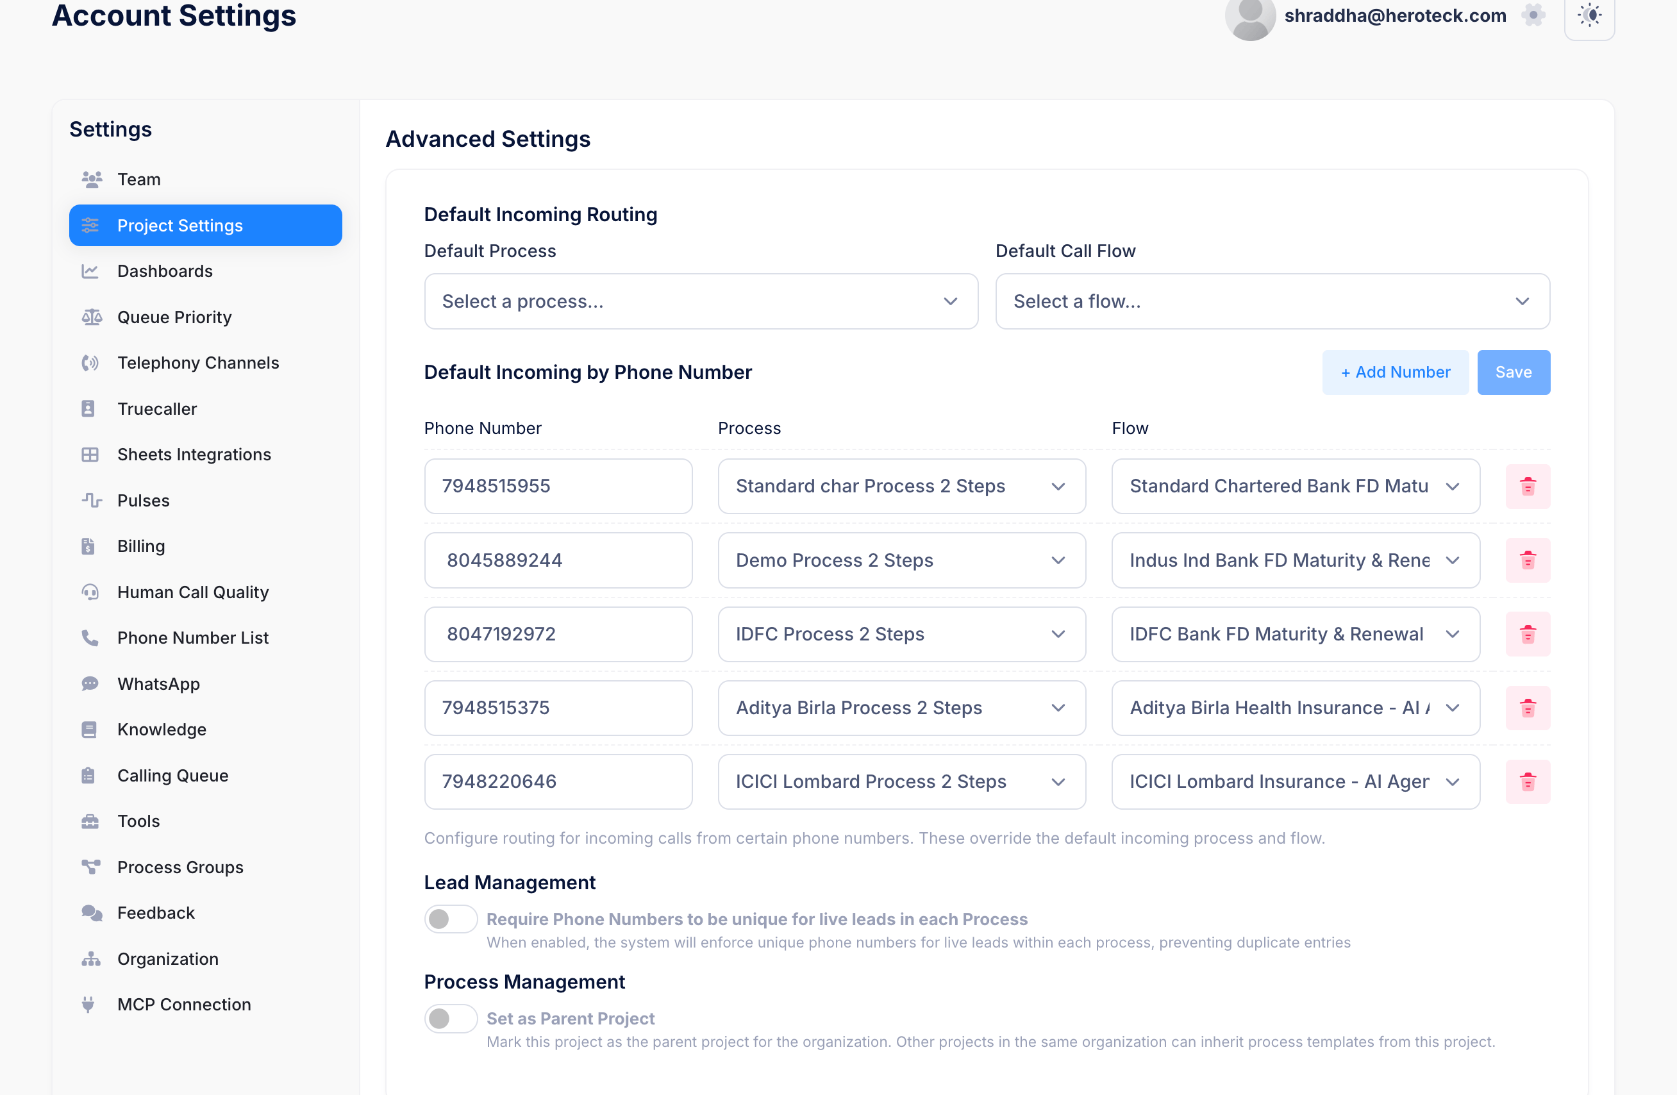The width and height of the screenshot is (1677, 1095).
Task: Click phone number field 7948515375
Action: 558,708
